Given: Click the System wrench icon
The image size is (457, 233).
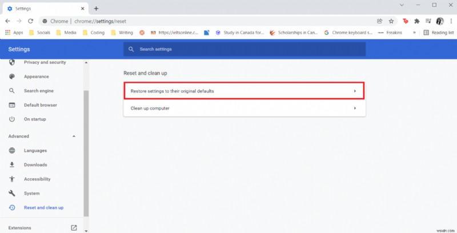Looking at the screenshot, I should [12, 193].
